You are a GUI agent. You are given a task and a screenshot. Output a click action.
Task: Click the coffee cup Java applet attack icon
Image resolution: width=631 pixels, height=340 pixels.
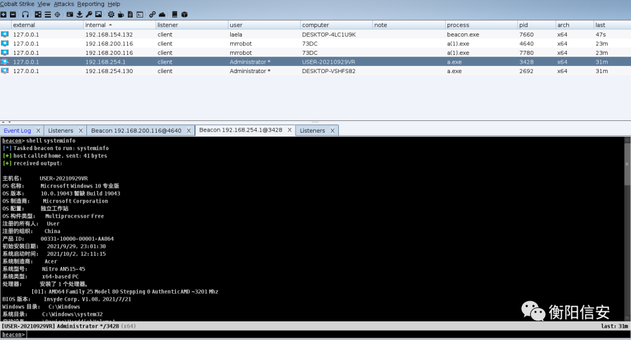pos(121,15)
